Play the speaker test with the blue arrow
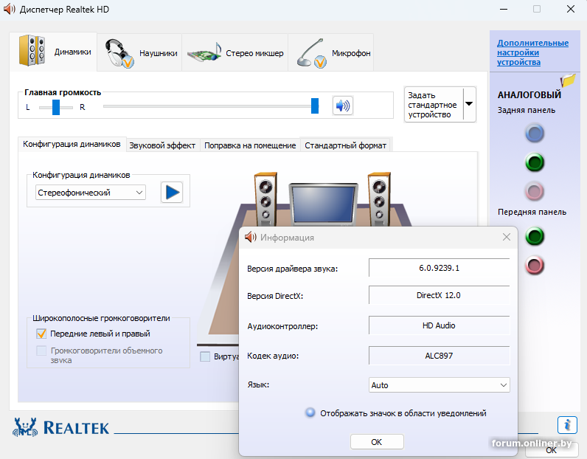 [172, 192]
